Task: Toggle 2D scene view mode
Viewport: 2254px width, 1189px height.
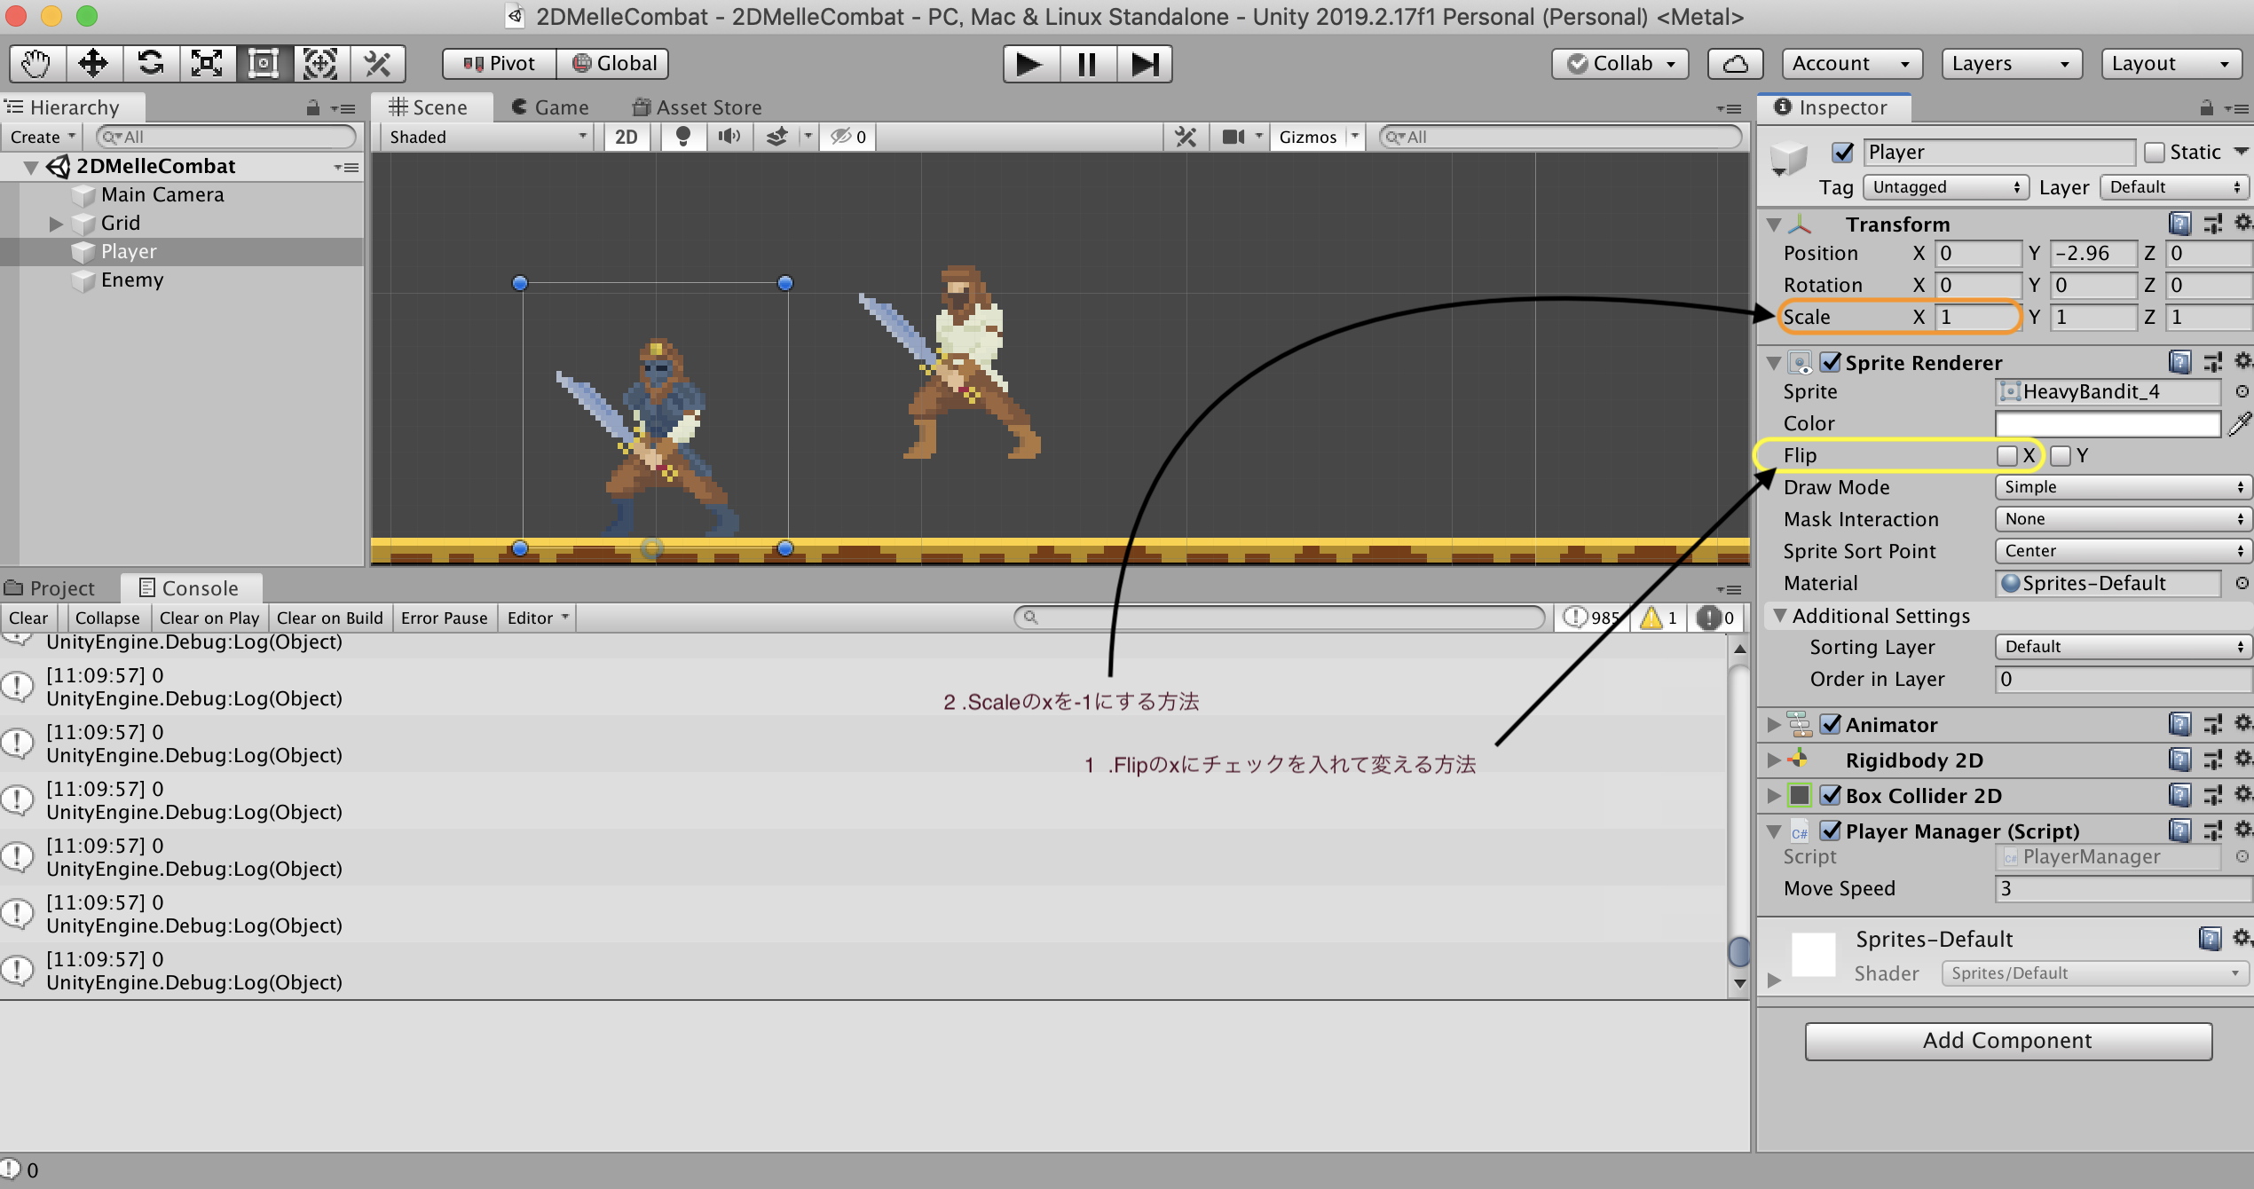Action: (x=627, y=137)
